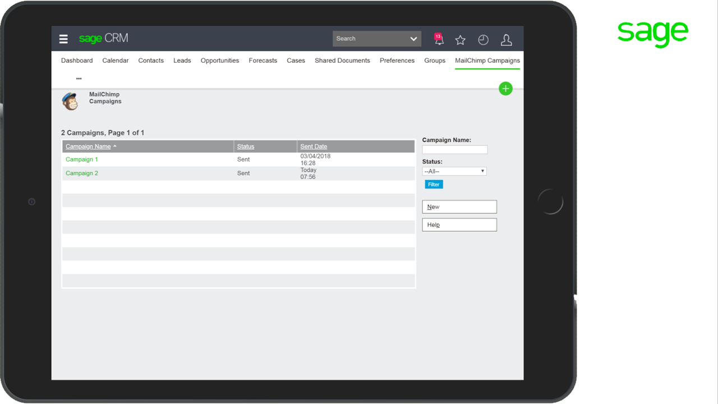This screenshot has height=404, width=718.
Task: Sort by the Sent Date column header
Action: (314, 146)
